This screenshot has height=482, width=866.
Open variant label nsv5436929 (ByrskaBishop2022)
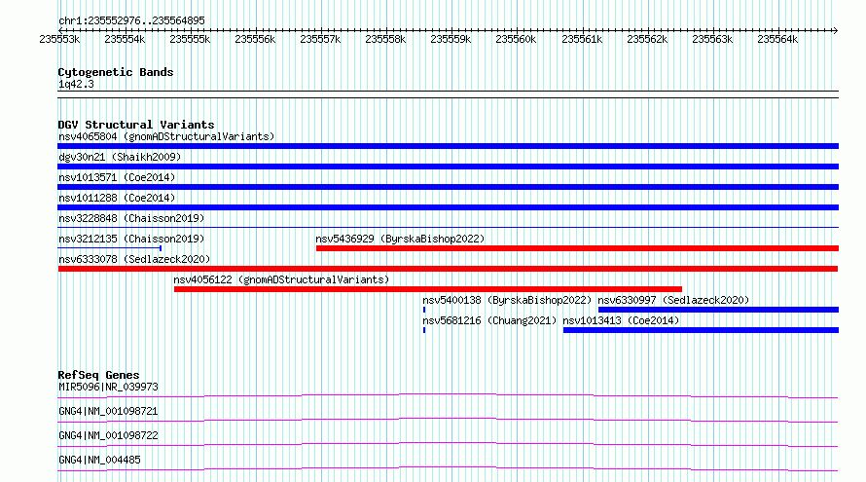point(400,239)
